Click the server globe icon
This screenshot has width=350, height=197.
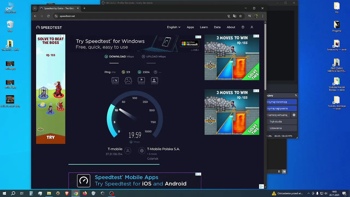pos(142,150)
